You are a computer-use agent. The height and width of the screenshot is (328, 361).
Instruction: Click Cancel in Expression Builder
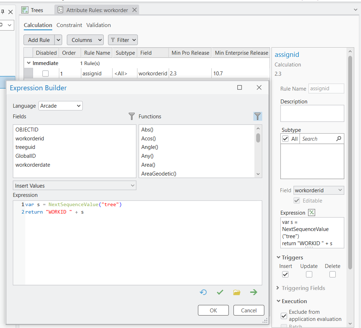point(249,310)
